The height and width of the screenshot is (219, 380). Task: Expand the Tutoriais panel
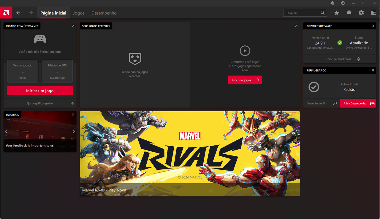point(73,115)
